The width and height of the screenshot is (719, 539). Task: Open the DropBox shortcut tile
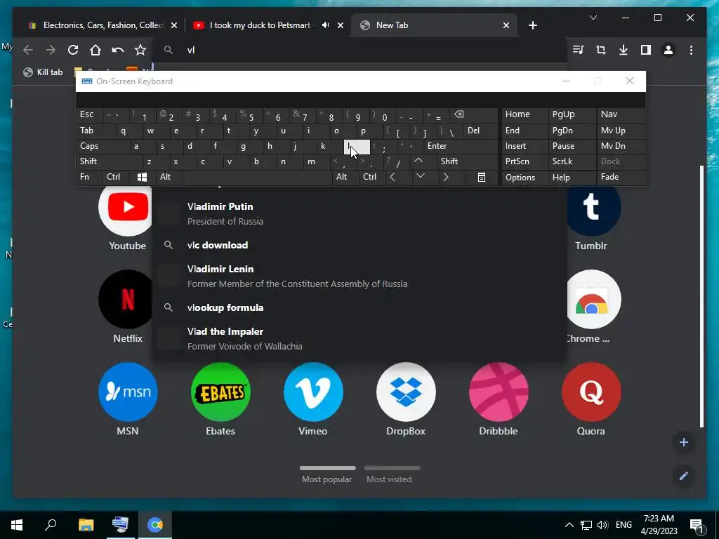[406, 399]
